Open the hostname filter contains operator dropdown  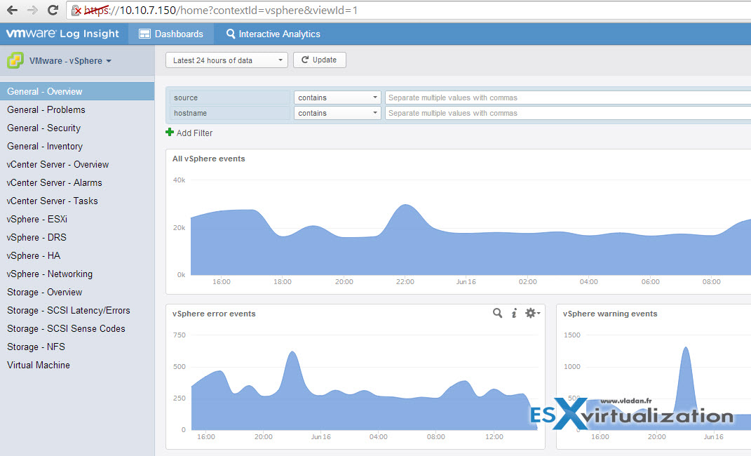point(337,113)
